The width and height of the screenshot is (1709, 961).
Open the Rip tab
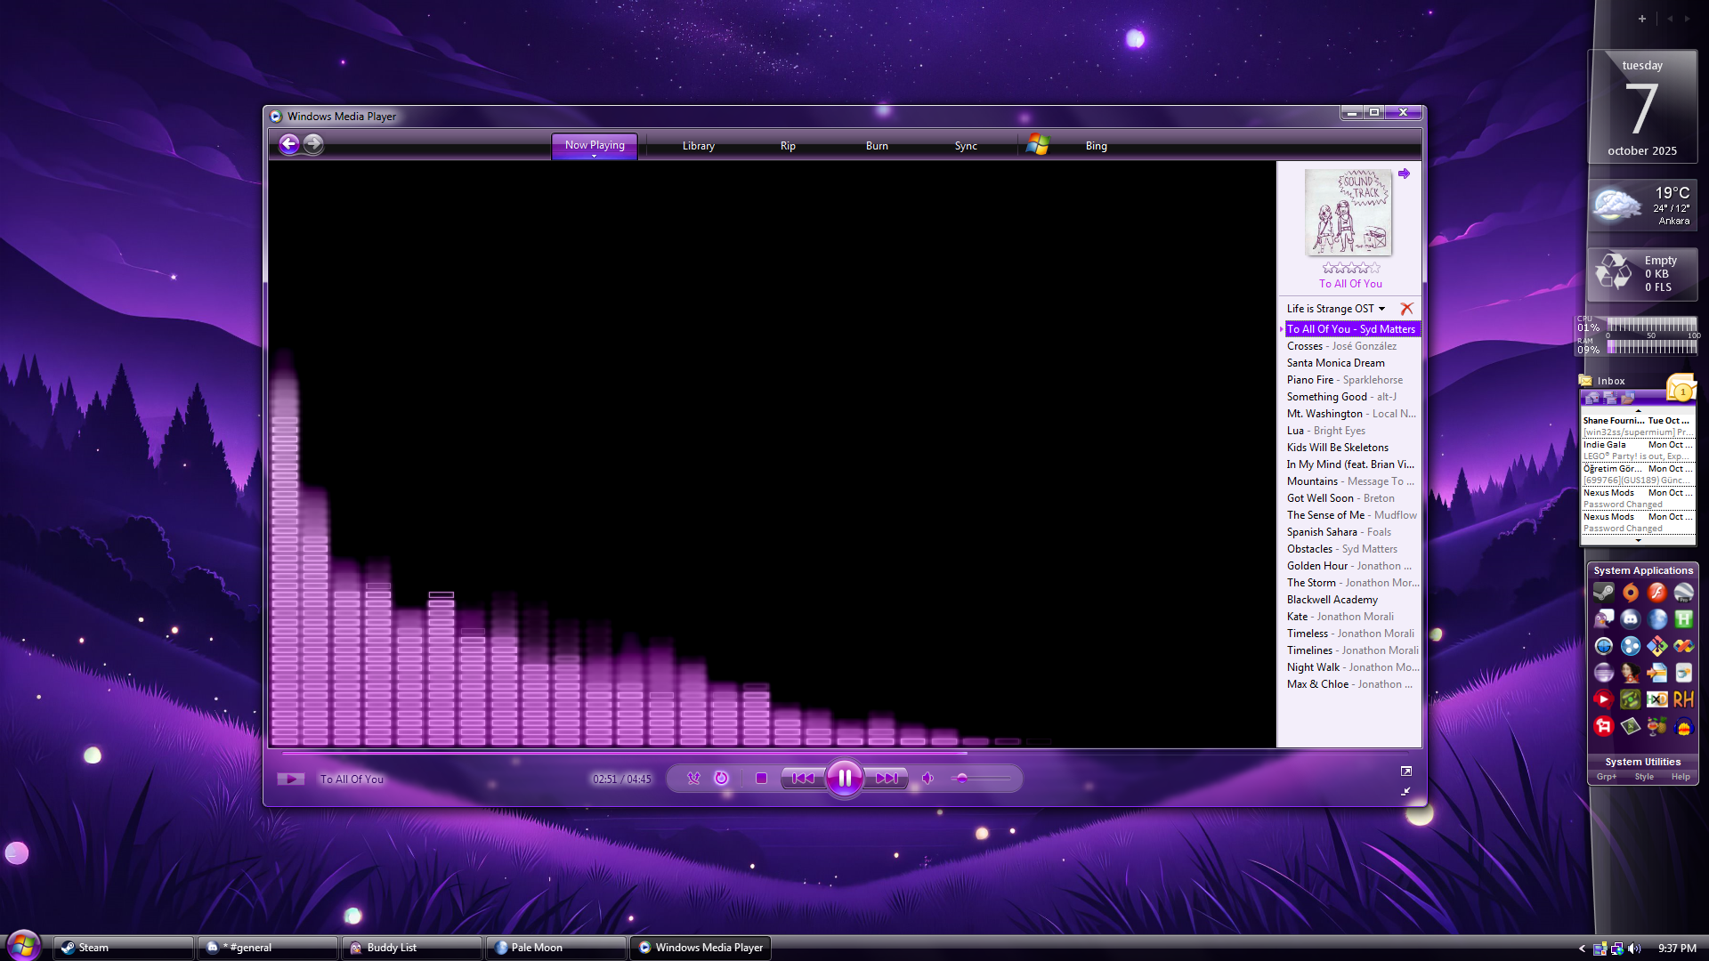(788, 146)
